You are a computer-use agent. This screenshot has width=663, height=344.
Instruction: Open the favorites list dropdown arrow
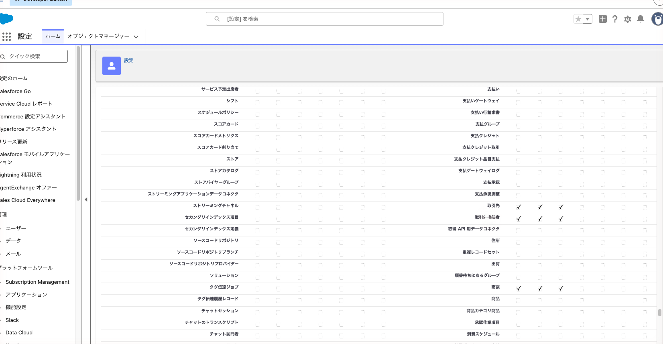[x=587, y=19]
